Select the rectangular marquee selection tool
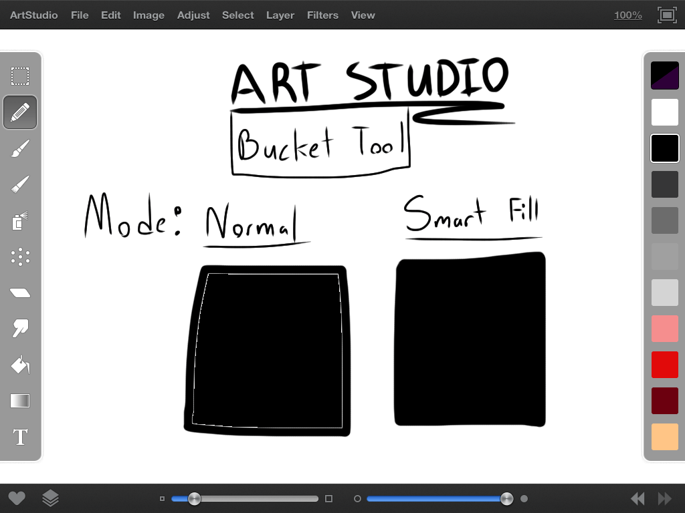Screen dimensions: 685x513 coord(20,76)
